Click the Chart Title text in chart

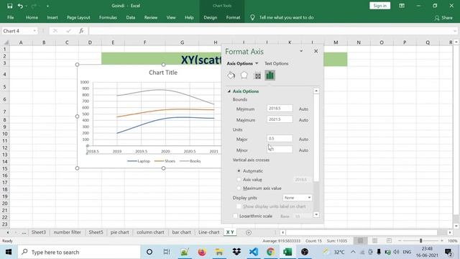[x=163, y=73]
